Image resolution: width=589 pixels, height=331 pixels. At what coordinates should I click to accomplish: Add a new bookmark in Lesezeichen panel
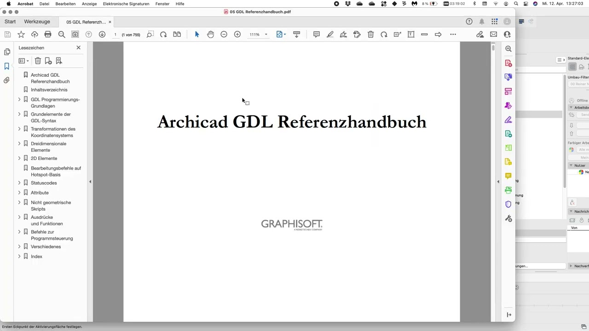48,61
